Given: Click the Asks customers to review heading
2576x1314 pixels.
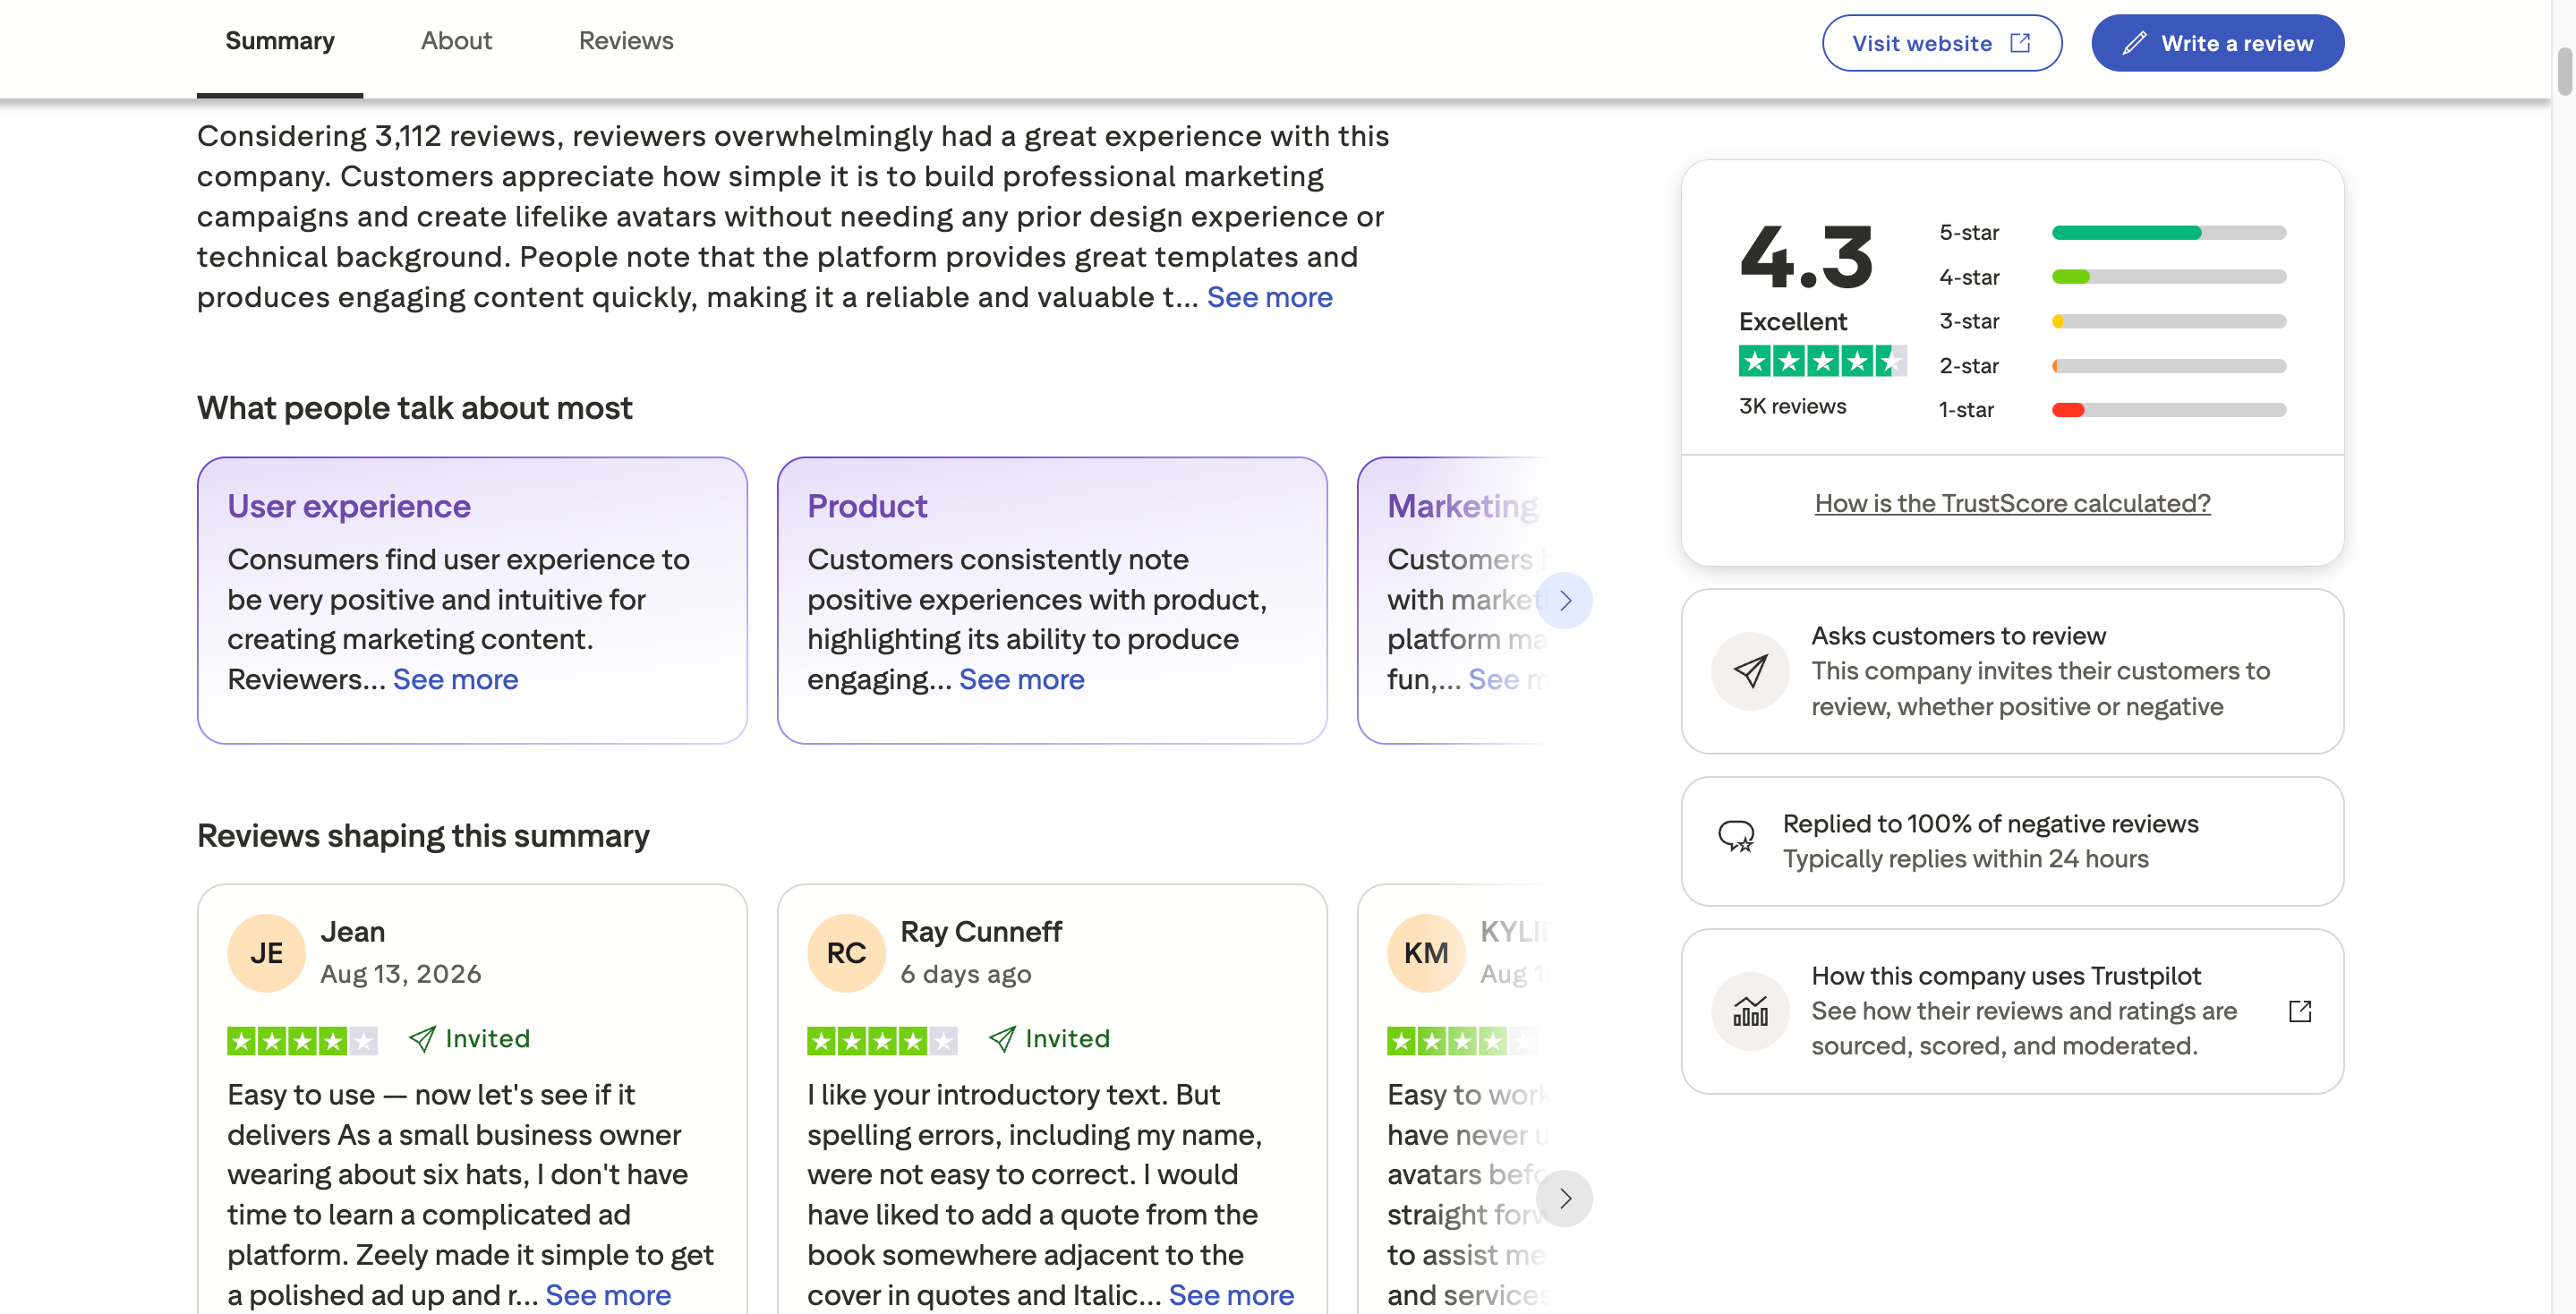Looking at the screenshot, I should point(1958,636).
